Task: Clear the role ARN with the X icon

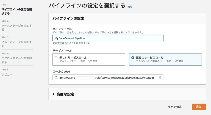Action: click(160, 77)
